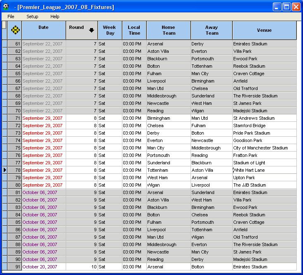Click venue 'Old Trafford' in row 67

pyautogui.click(x=265, y=88)
